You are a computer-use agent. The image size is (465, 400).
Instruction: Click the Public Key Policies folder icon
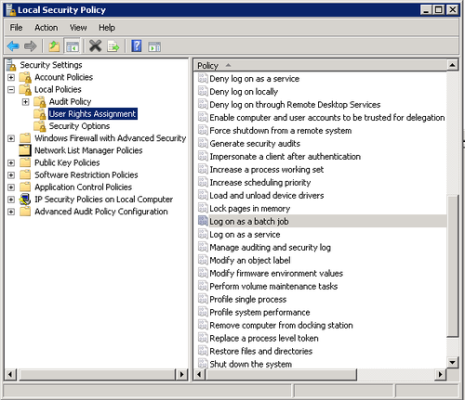coord(25,162)
